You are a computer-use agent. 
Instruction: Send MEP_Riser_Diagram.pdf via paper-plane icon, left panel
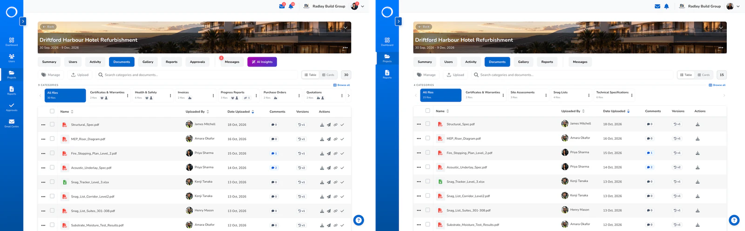point(329,139)
